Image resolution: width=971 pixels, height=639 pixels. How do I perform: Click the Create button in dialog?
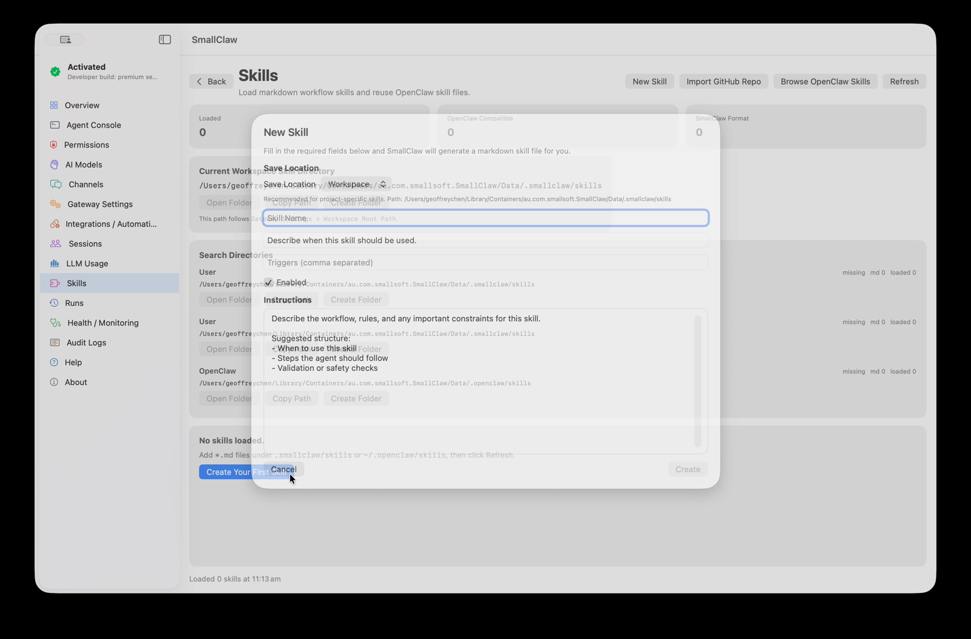pos(688,470)
